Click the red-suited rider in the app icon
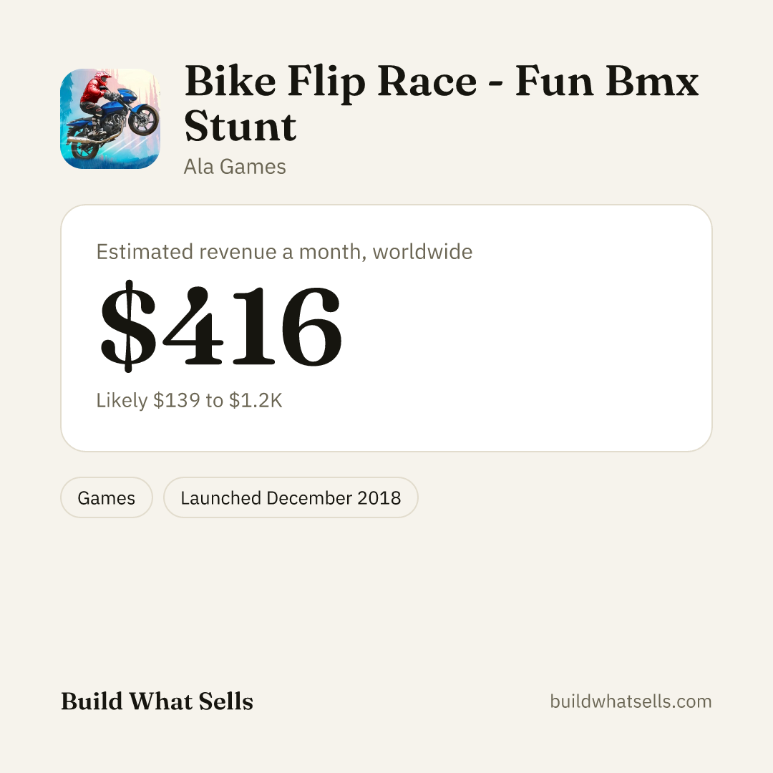The image size is (773, 773). 96,93
